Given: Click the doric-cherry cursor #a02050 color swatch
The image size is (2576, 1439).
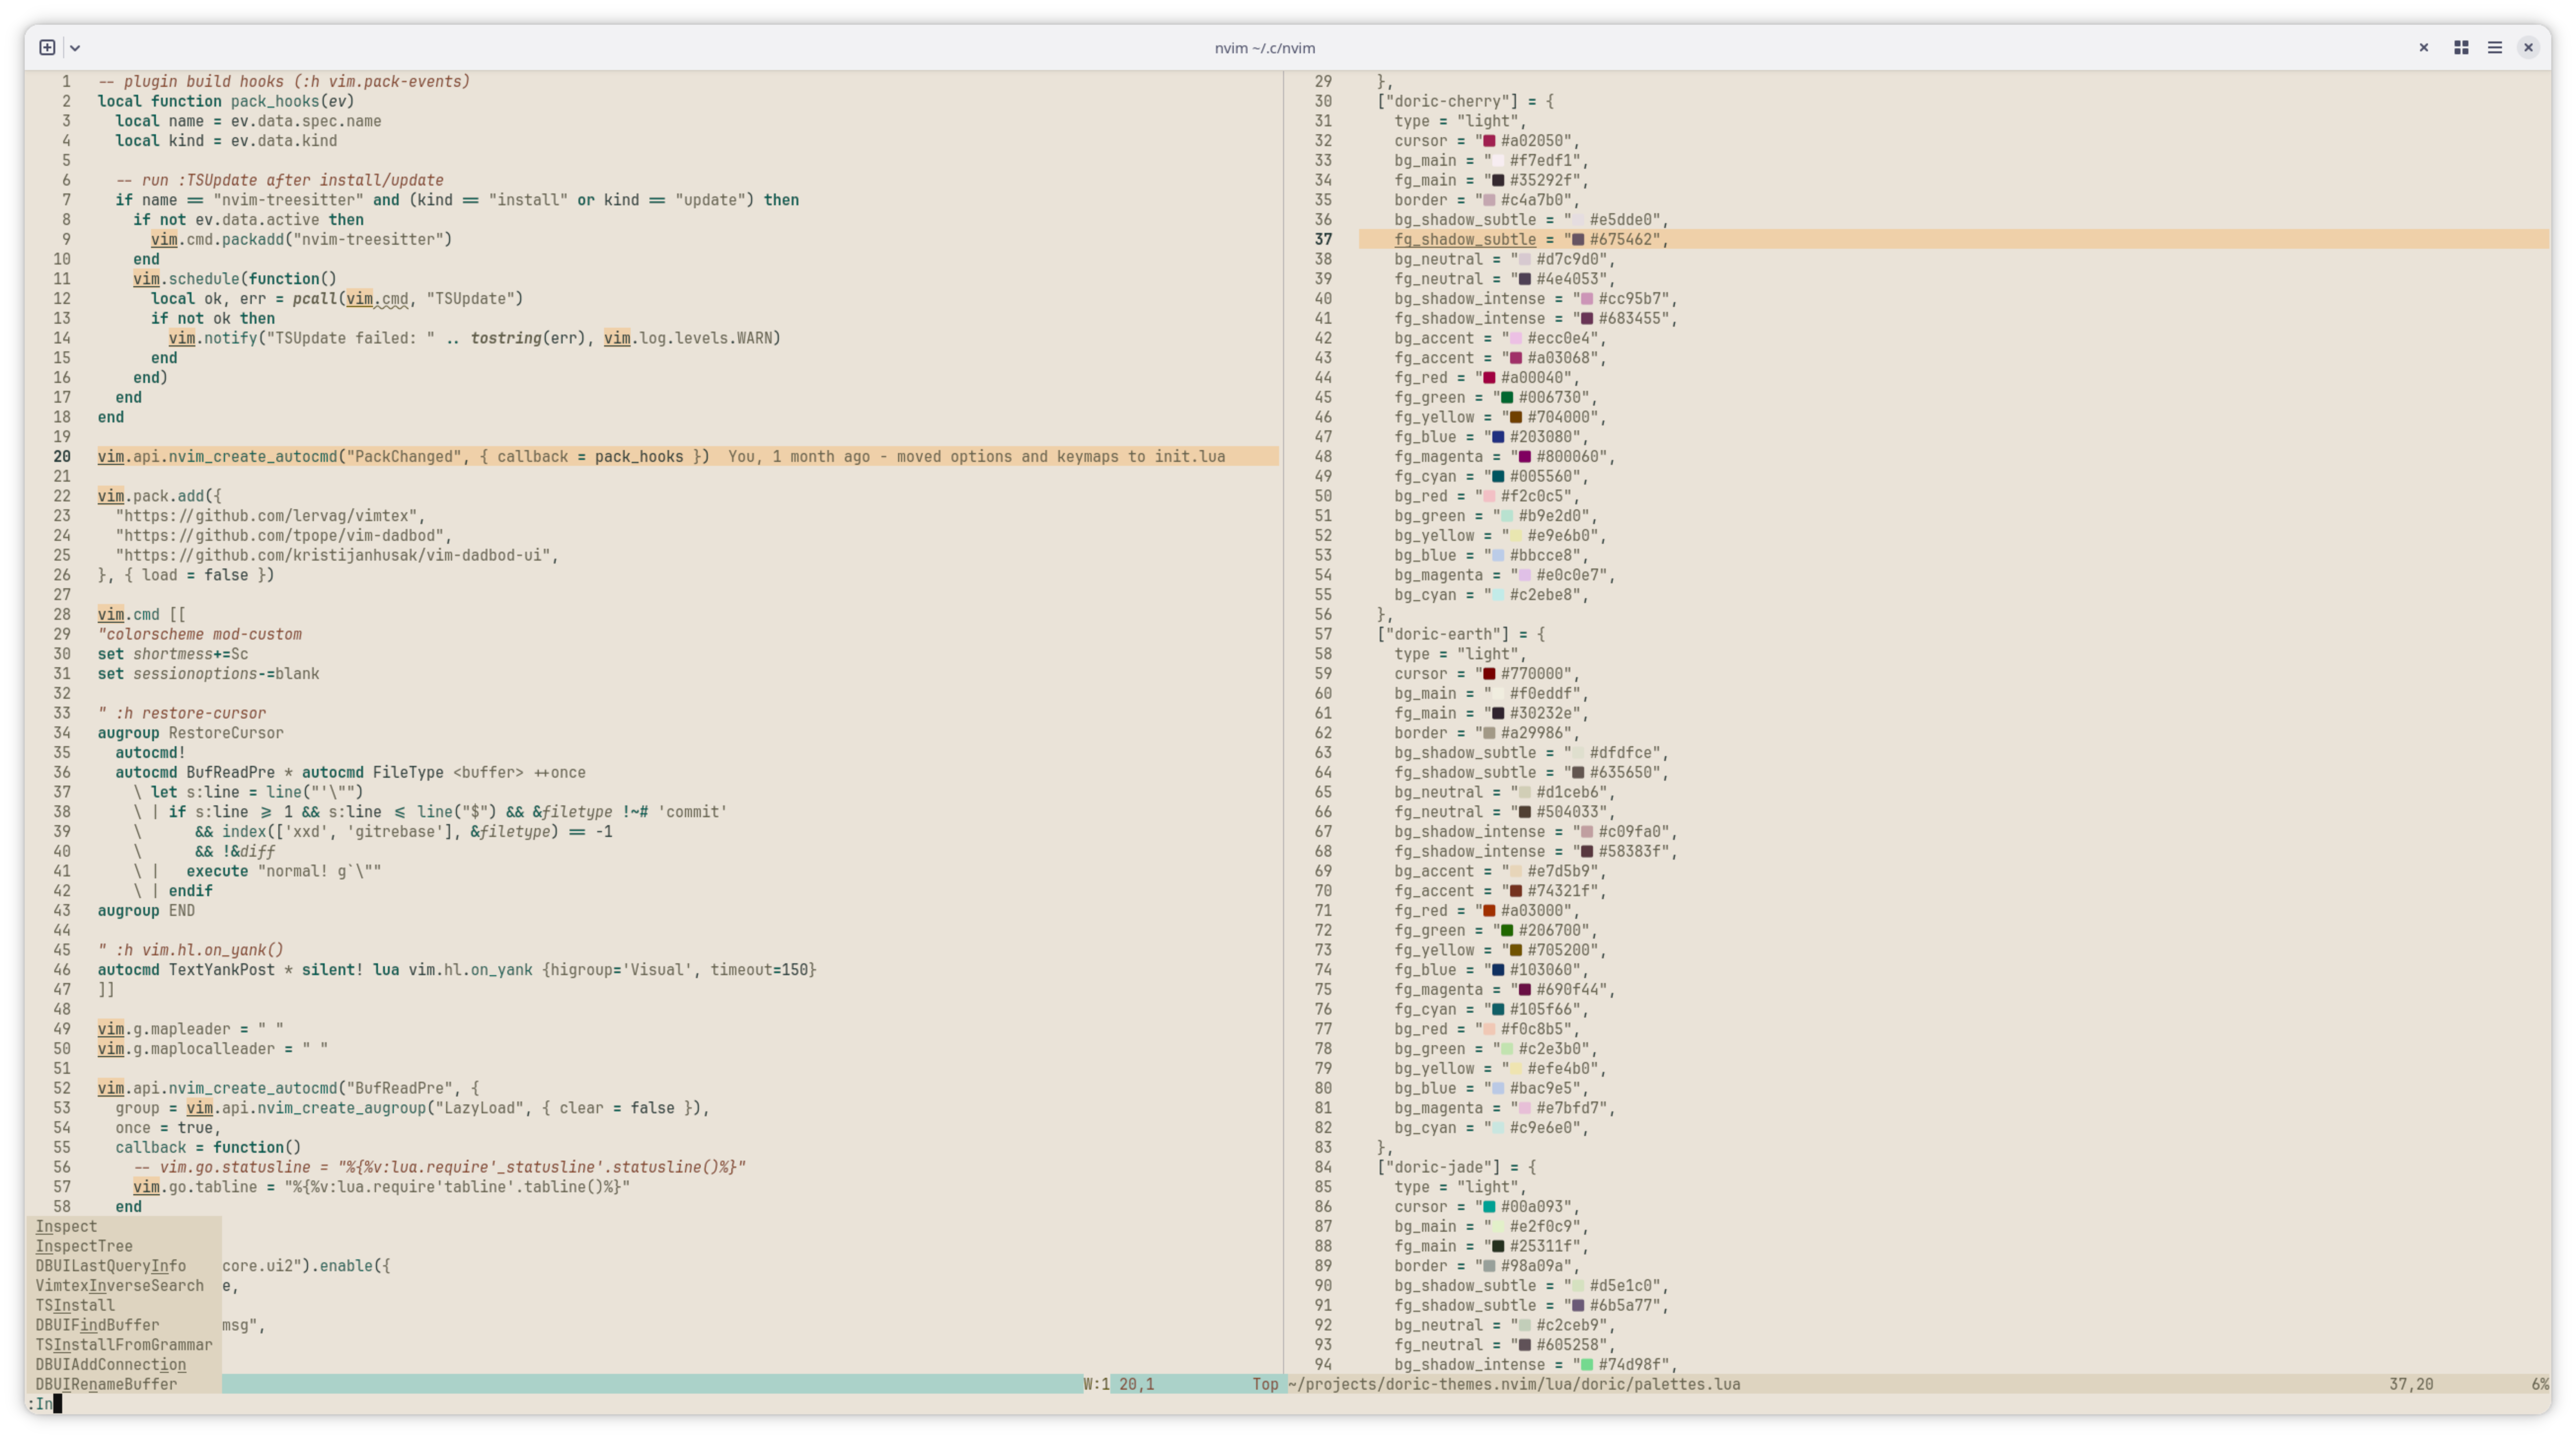Looking at the screenshot, I should tap(1489, 141).
